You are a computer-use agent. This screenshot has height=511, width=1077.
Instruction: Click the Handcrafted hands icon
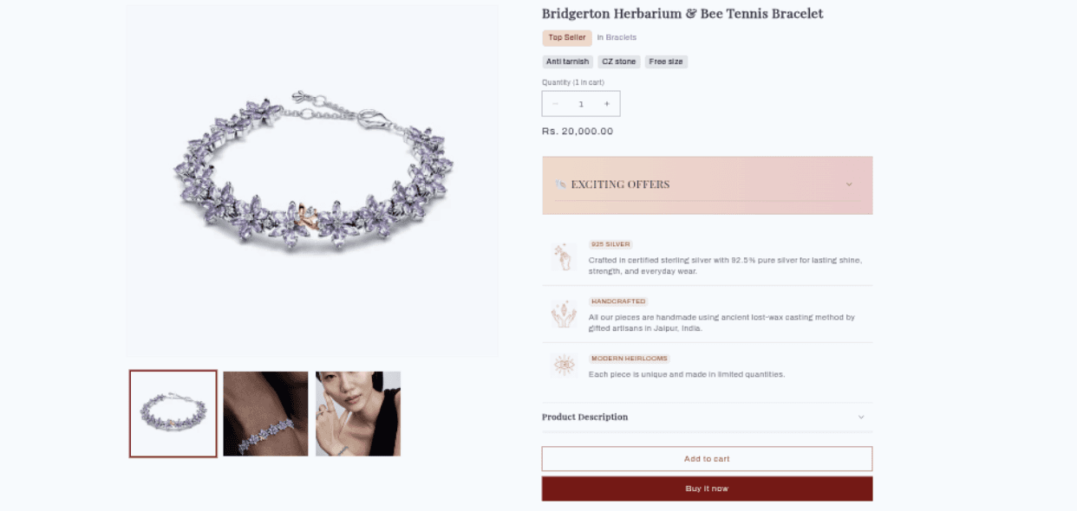[564, 314]
